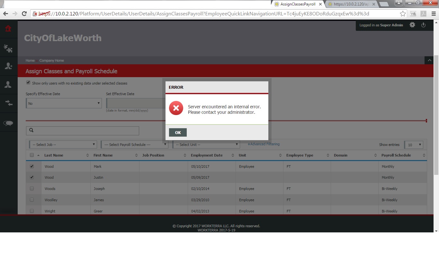
Task: Open the chat bubbles sidebar icon
Action: [x=8, y=123]
